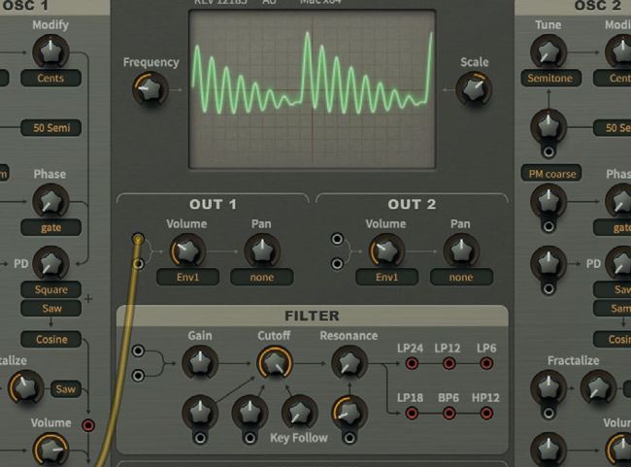
Task: Click the oscilloscope Scale knob
Action: pos(474,89)
